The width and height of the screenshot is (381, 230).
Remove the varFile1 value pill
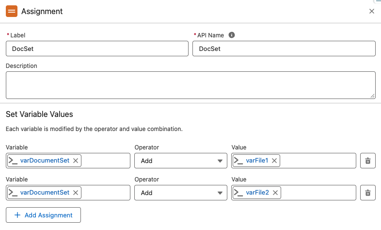pos(274,161)
